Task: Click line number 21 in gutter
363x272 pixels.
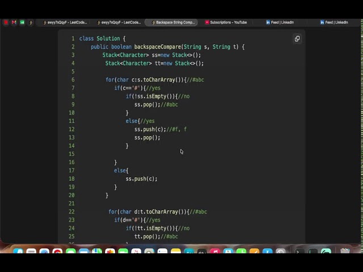Action: coord(71,203)
